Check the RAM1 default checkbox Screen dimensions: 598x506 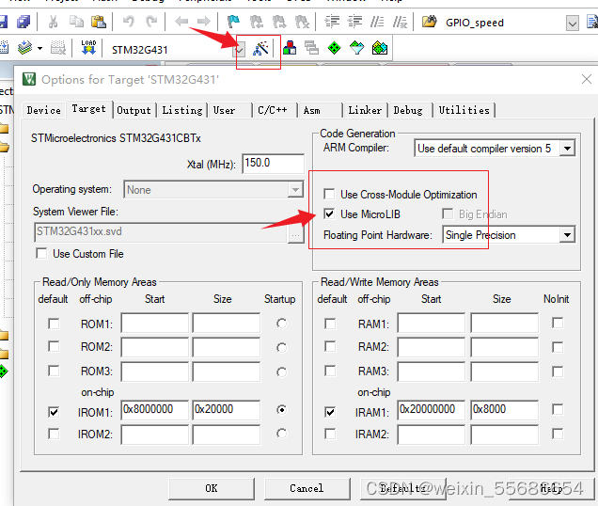(x=330, y=324)
